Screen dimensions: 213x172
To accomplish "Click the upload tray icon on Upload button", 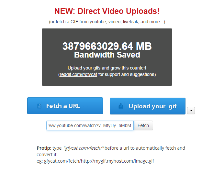I will [x=121, y=106].
